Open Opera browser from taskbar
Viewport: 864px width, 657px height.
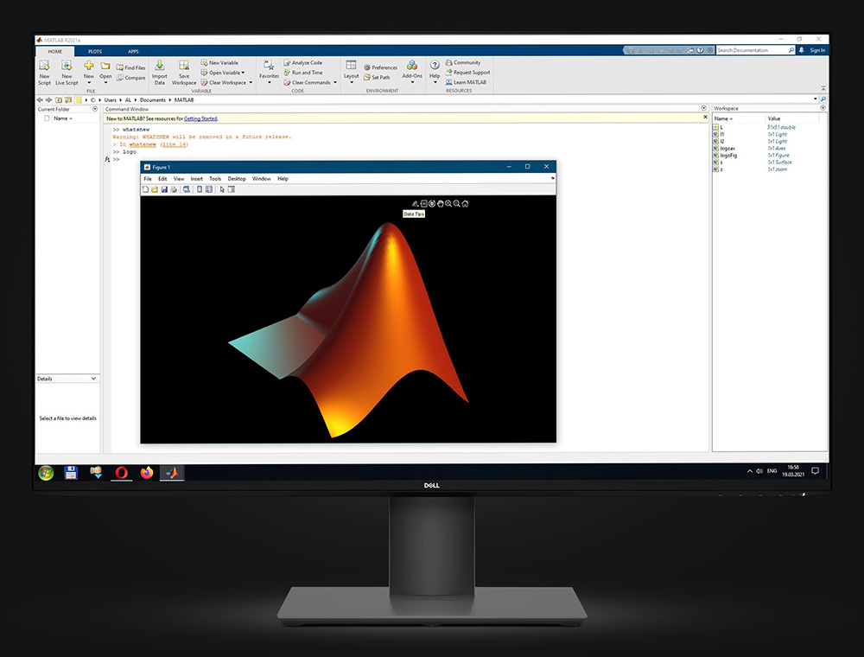(x=121, y=472)
